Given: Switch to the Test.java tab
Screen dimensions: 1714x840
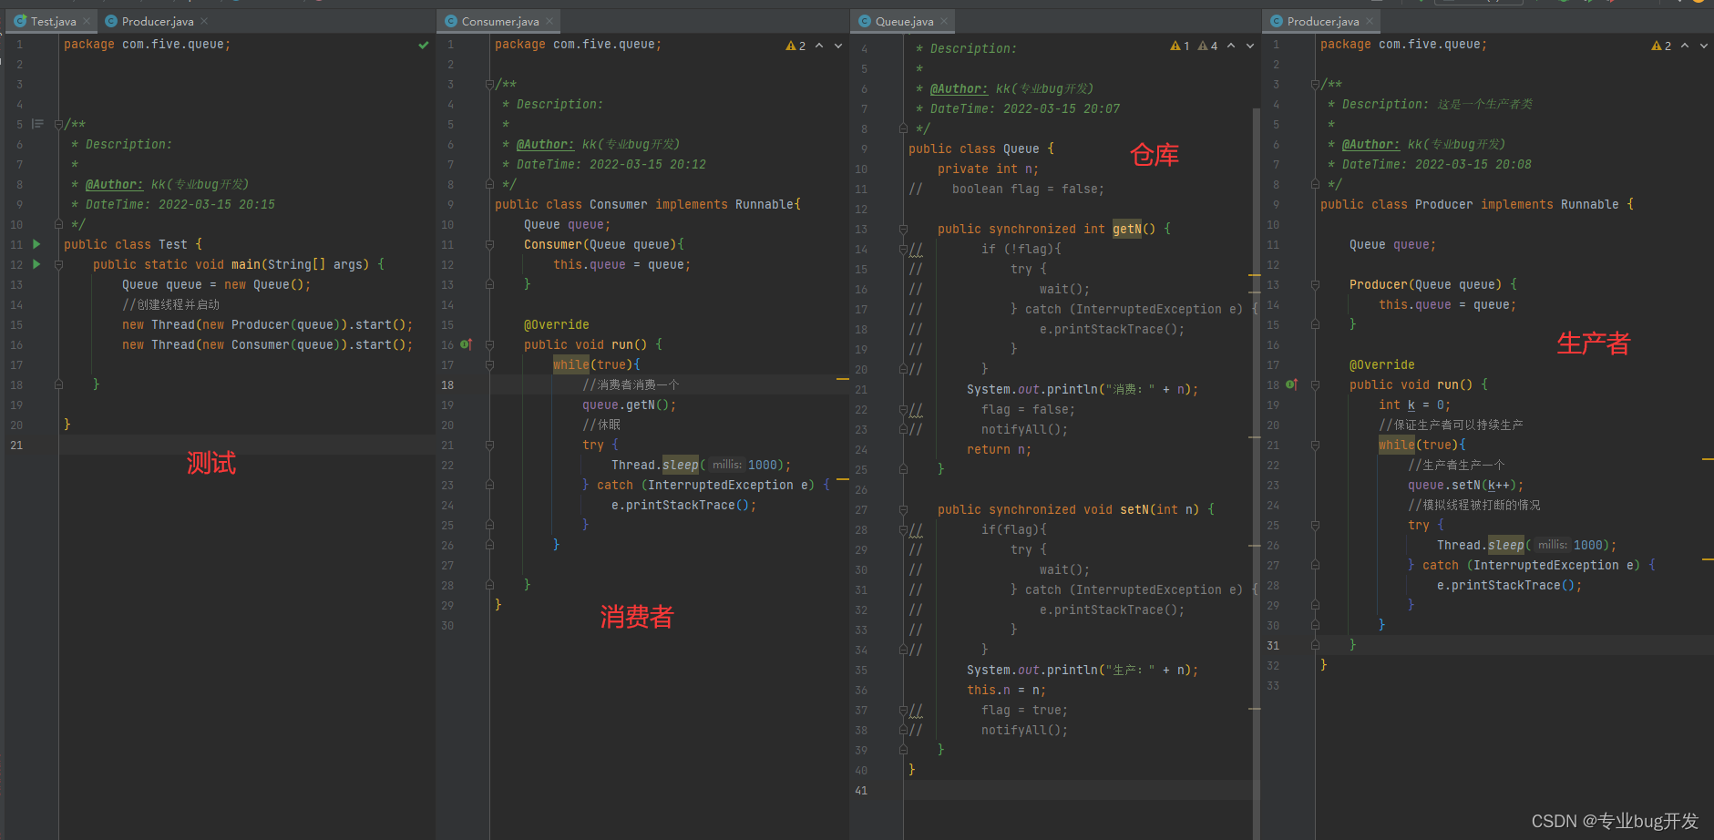Looking at the screenshot, I should pos(53,21).
